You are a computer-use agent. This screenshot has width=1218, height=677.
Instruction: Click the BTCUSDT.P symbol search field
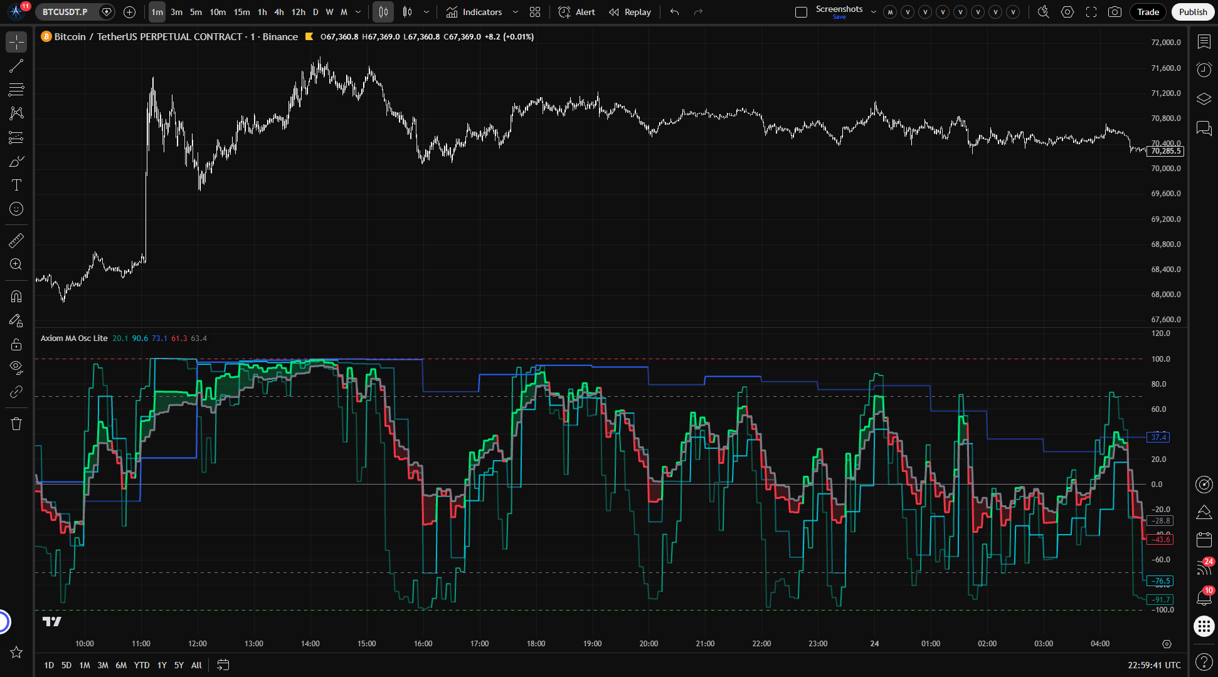(x=65, y=12)
